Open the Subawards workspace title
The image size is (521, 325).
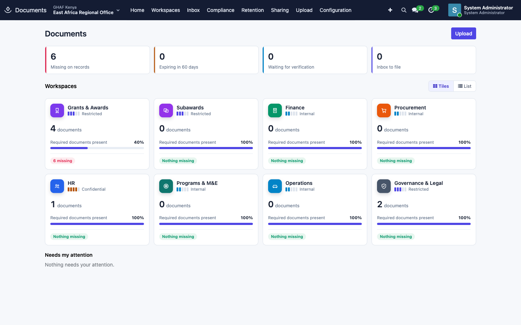(x=190, y=108)
